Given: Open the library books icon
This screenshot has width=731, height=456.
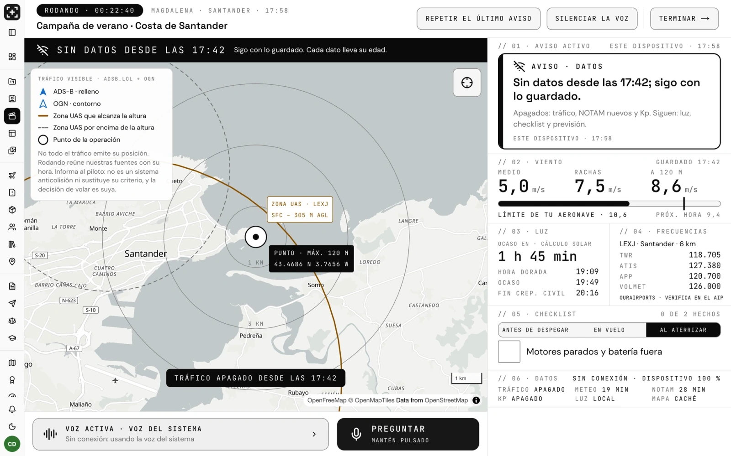Looking at the screenshot, I should pos(12,244).
